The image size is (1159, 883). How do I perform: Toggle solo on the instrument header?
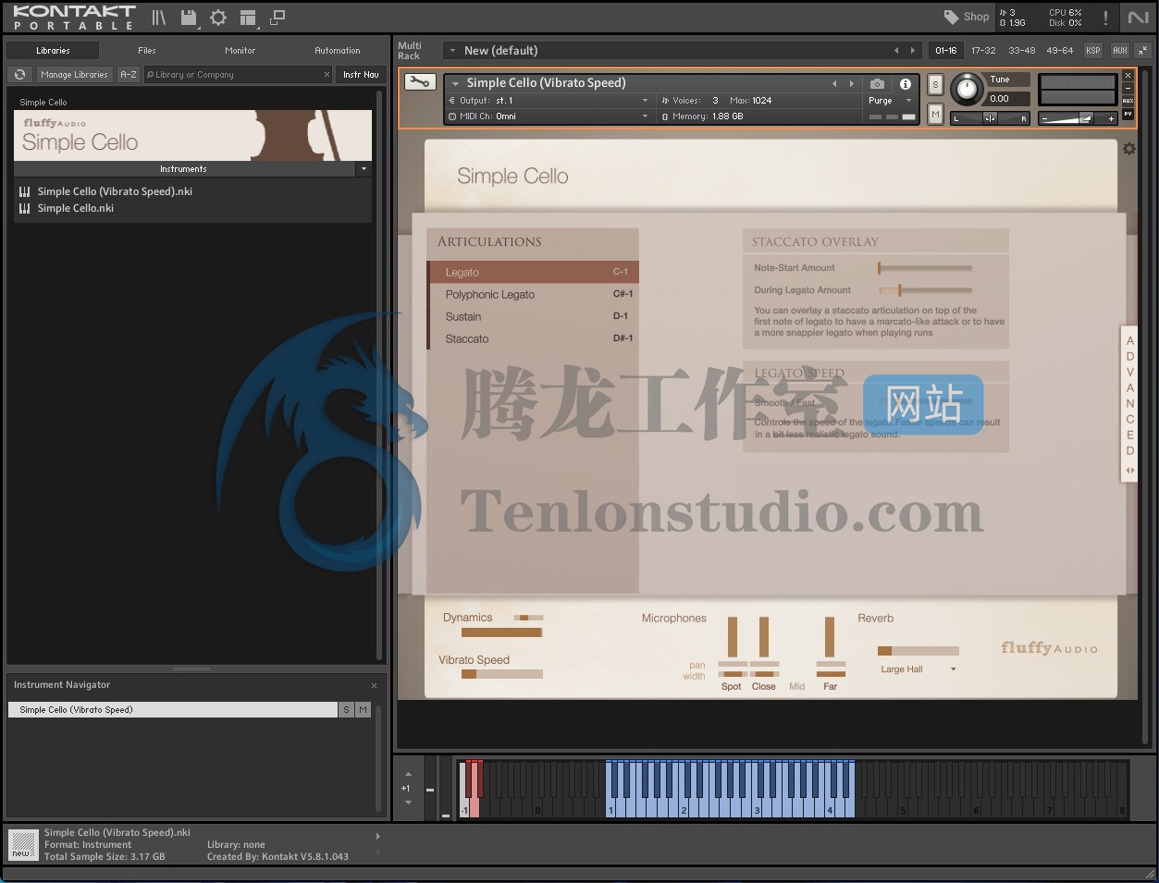tap(935, 84)
